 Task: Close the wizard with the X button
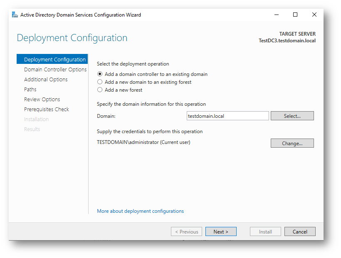(x=314, y=15)
